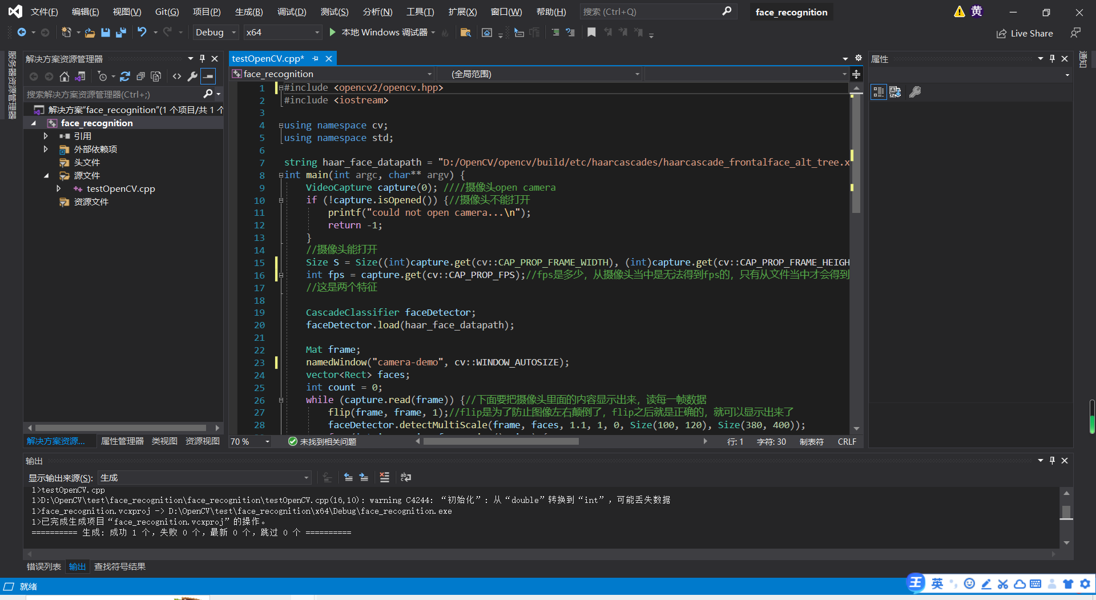The width and height of the screenshot is (1096, 600).
Task: Open the Debug configuration dropdown
Action: tap(215, 33)
